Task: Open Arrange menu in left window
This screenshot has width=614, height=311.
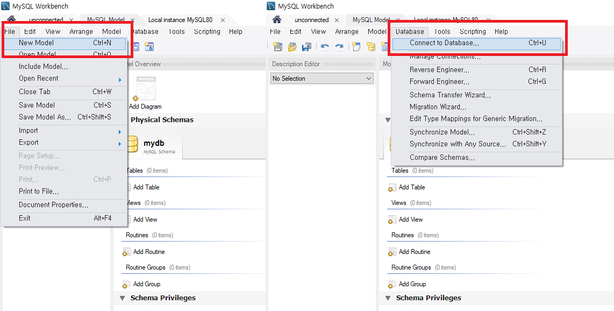Action: (81, 32)
